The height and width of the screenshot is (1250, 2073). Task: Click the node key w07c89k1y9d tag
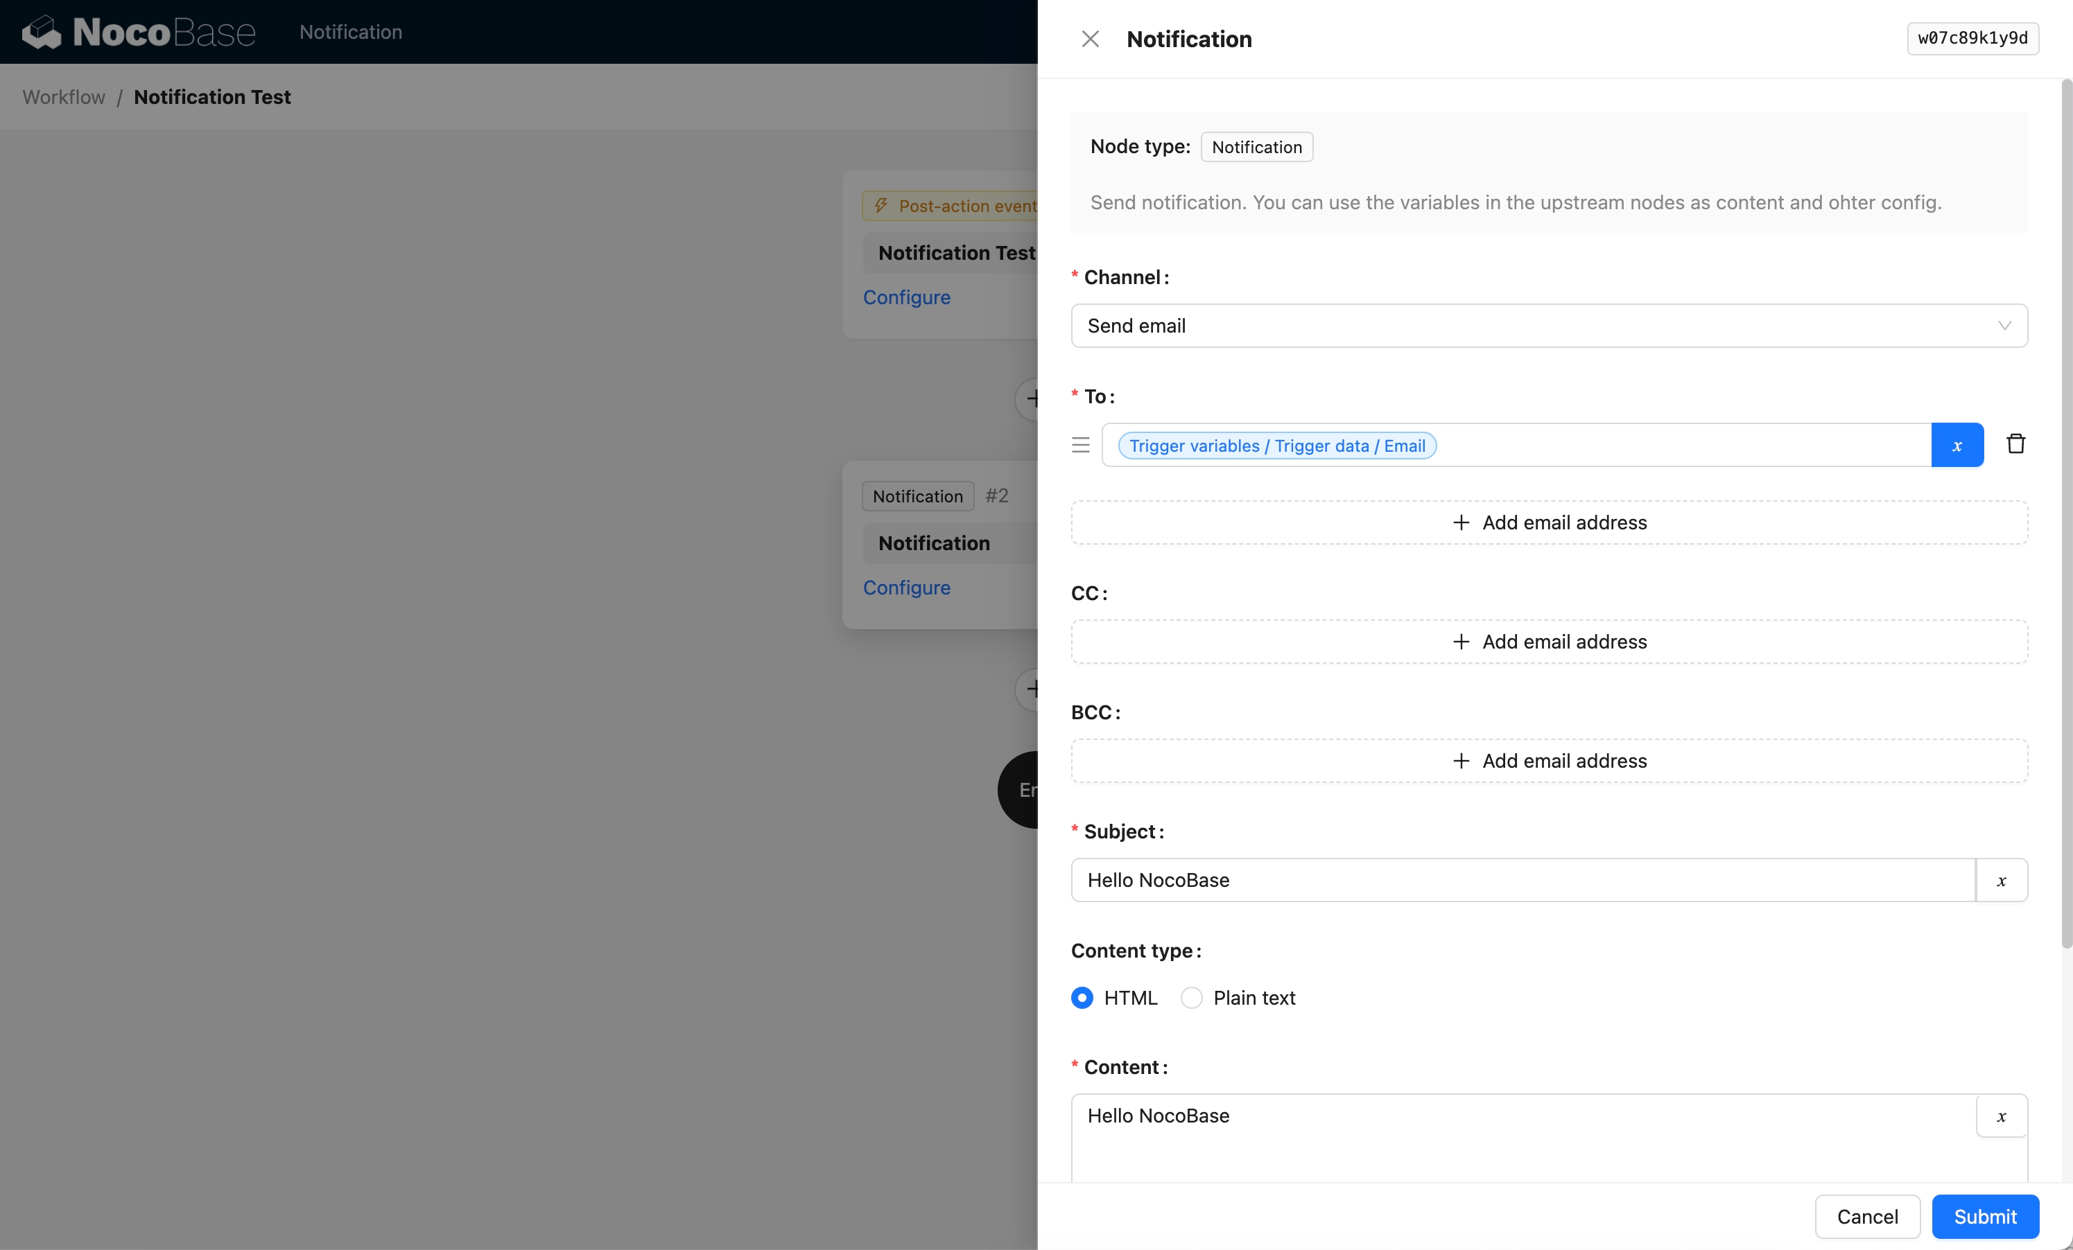click(x=1971, y=38)
